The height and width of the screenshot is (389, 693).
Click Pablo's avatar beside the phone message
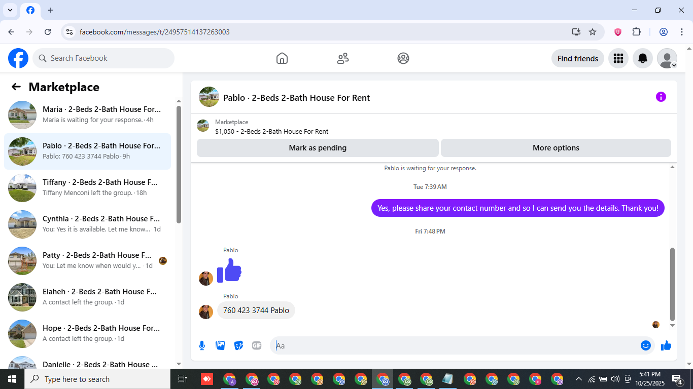coord(206,312)
